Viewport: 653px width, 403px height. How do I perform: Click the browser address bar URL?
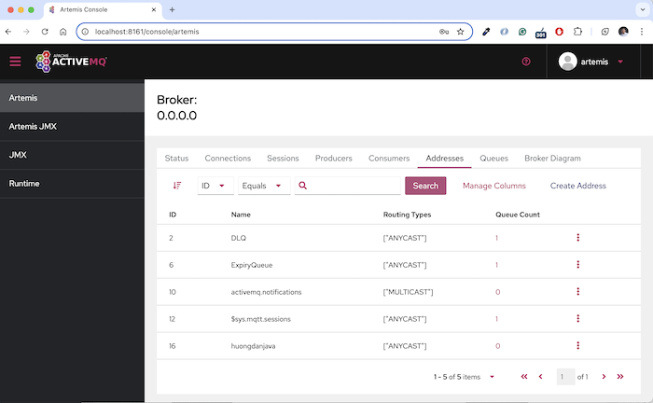coord(146,32)
